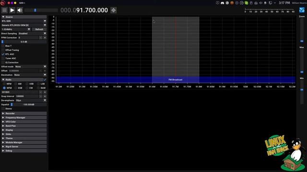Enable the Offset Tuning checkbox

pyautogui.click(x=3, y=50)
